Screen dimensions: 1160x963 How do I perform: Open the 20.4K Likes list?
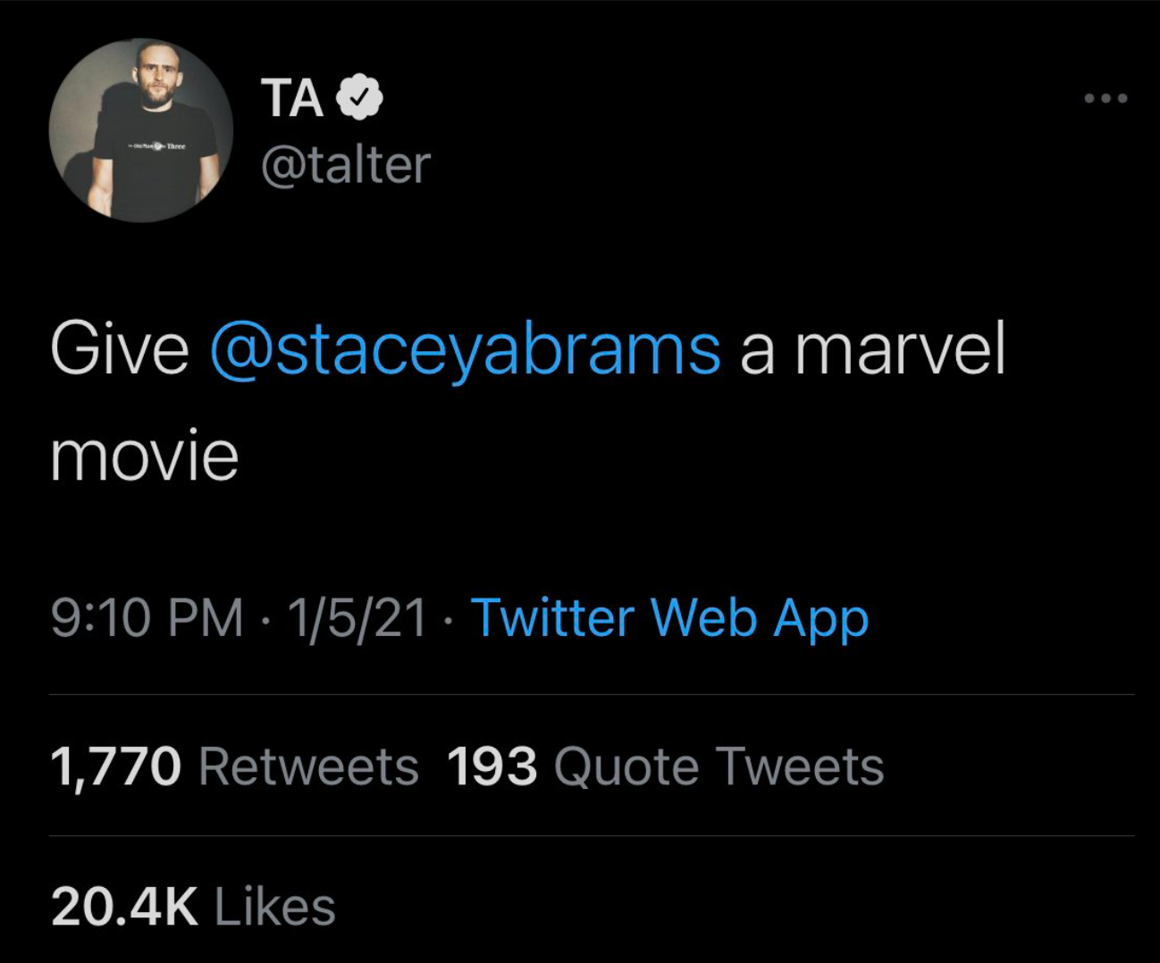coord(194,906)
